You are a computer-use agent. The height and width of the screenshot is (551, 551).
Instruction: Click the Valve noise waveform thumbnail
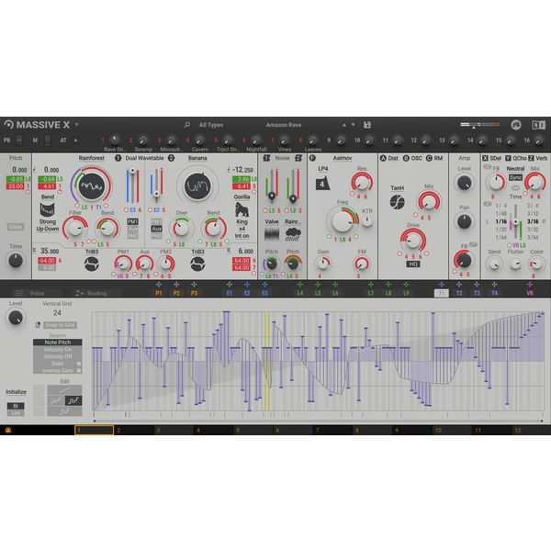pyautogui.click(x=272, y=233)
